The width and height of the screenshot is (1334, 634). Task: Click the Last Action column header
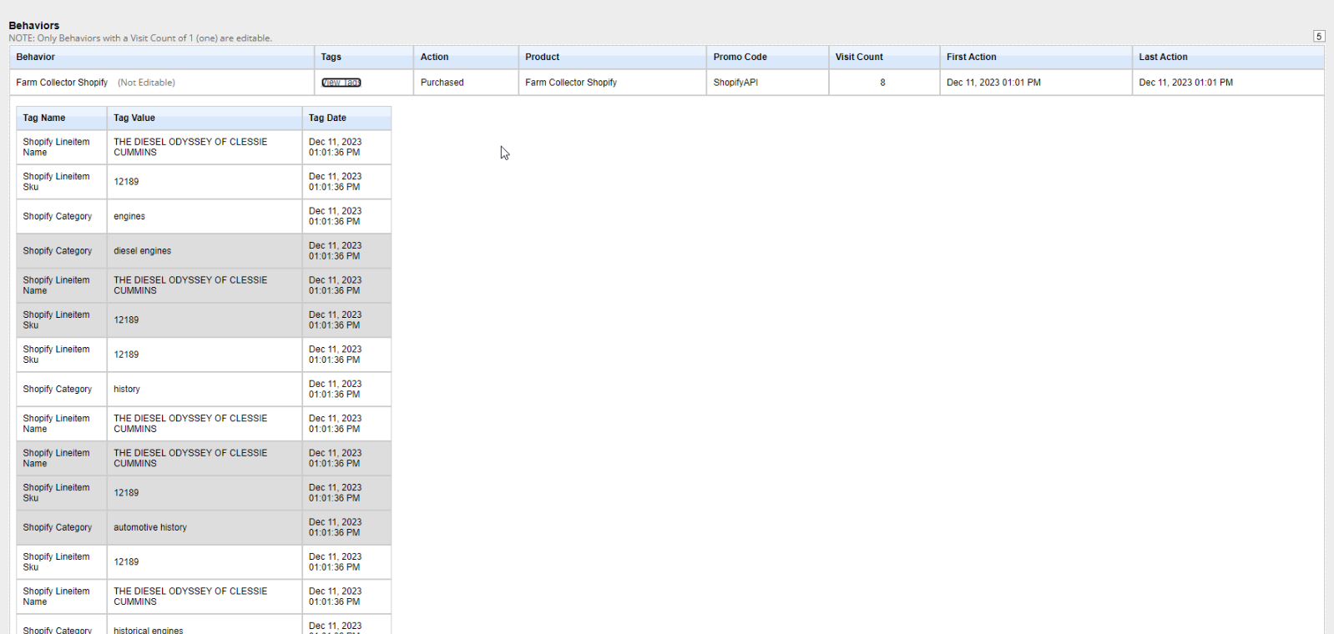click(x=1163, y=57)
